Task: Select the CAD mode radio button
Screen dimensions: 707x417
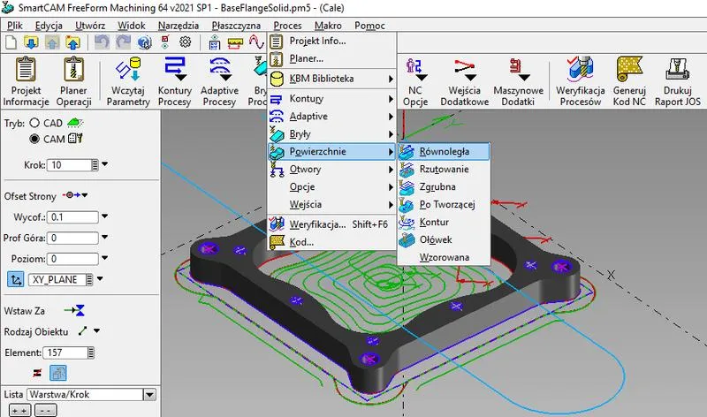Action: pos(35,123)
